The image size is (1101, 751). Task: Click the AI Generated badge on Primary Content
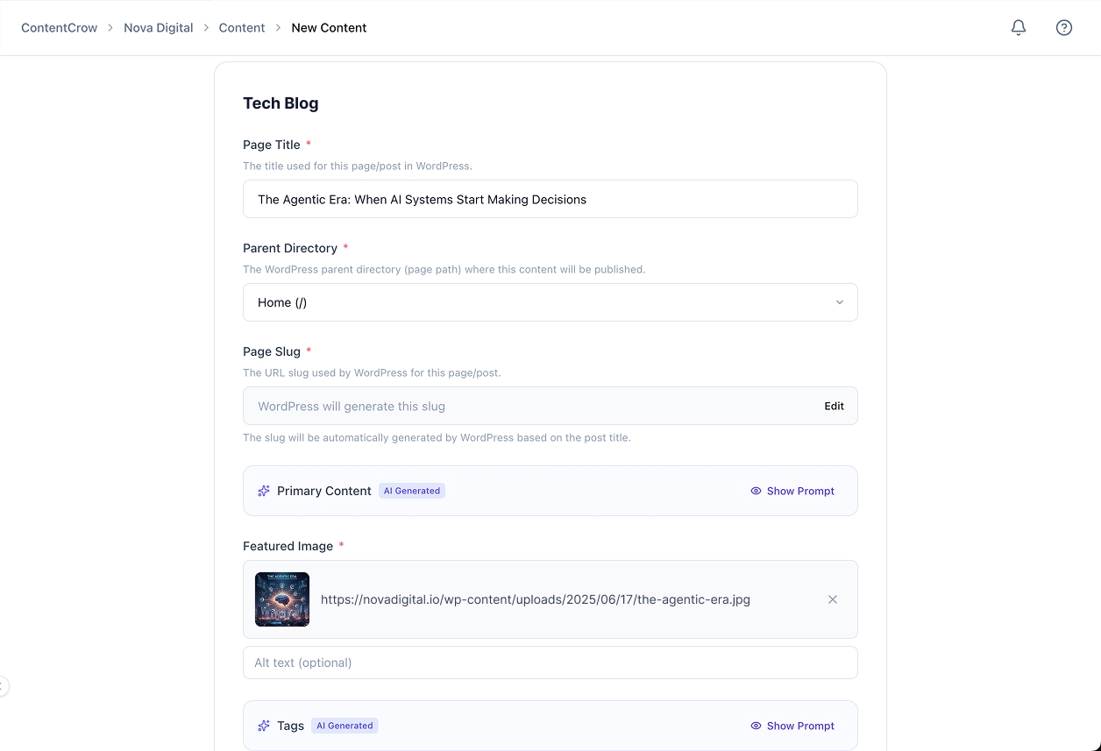coord(411,491)
